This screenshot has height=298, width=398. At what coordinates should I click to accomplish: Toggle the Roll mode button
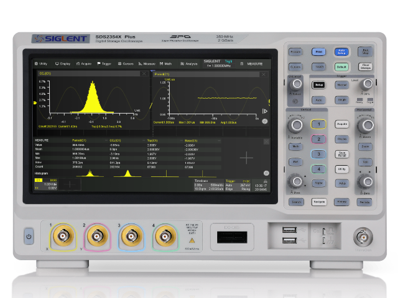coord(365,162)
